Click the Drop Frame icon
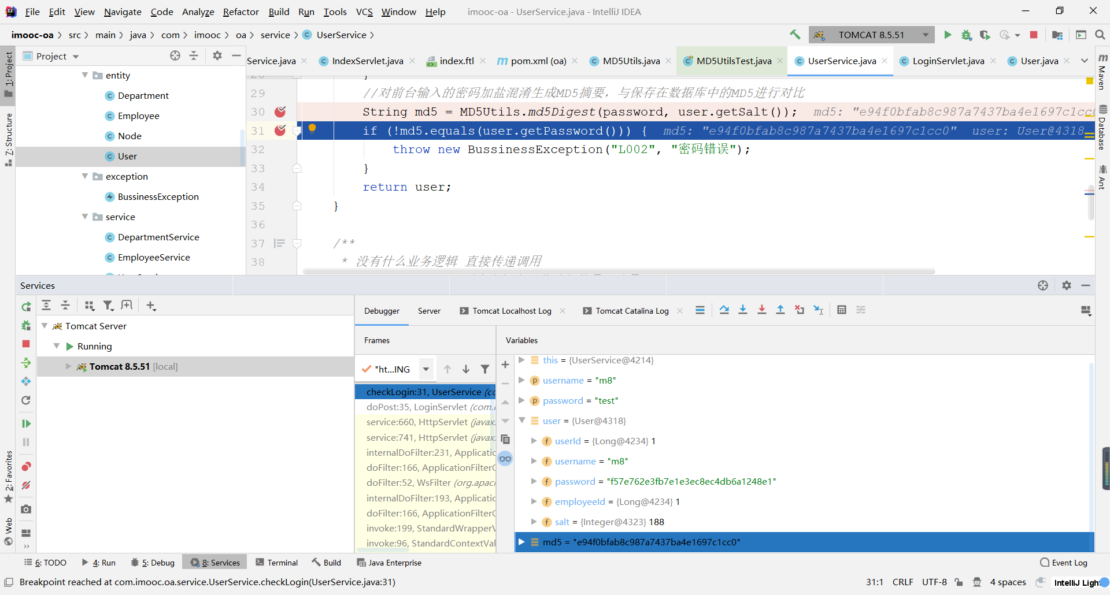 [799, 310]
